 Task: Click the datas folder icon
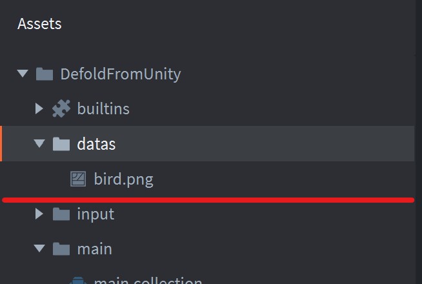tap(61, 144)
